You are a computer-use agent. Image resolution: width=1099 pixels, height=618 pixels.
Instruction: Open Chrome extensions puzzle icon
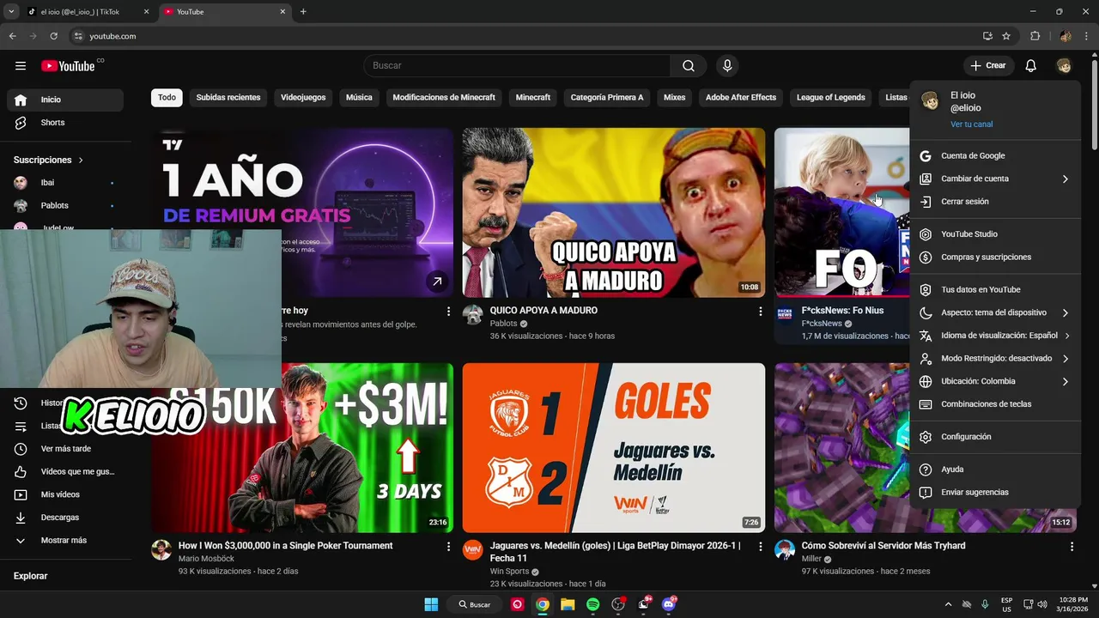coord(1035,36)
